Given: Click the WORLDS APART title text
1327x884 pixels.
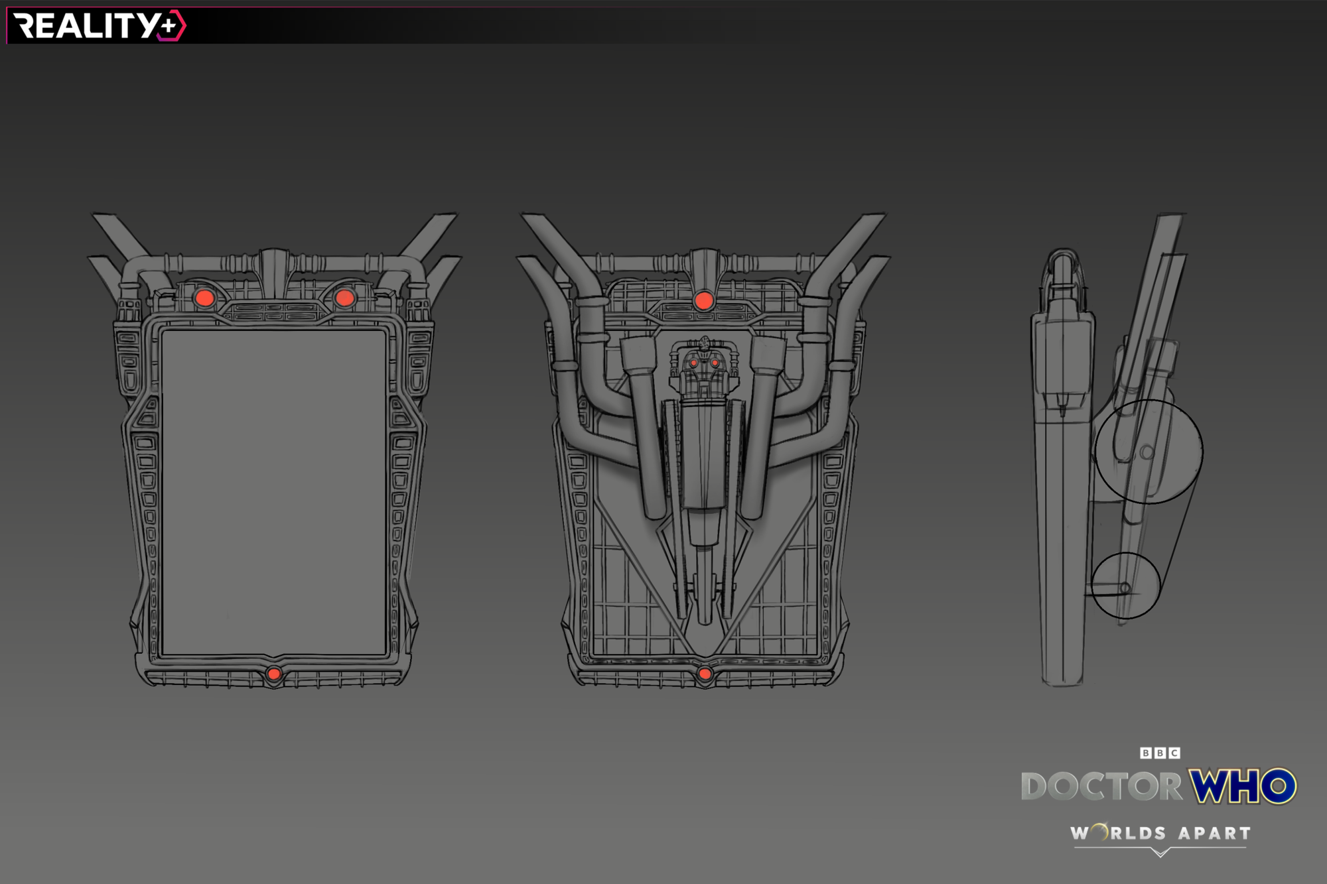Looking at the screenshot, I should [1160, 833].
